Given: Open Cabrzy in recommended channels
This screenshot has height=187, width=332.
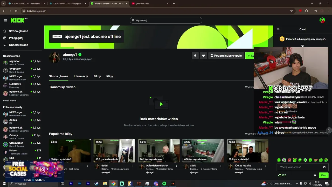Looking at the screenshot, I should click(22, 137).
